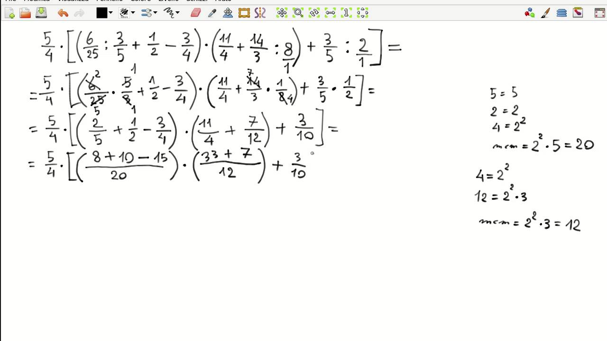607x341 pixels.
Task: Expand the brush settings dropdown arrow
Action: pos(155,13)
